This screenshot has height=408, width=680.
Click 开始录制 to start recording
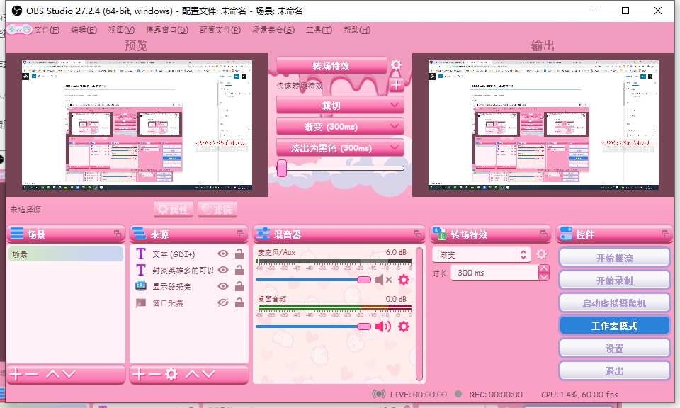point(614,280)
